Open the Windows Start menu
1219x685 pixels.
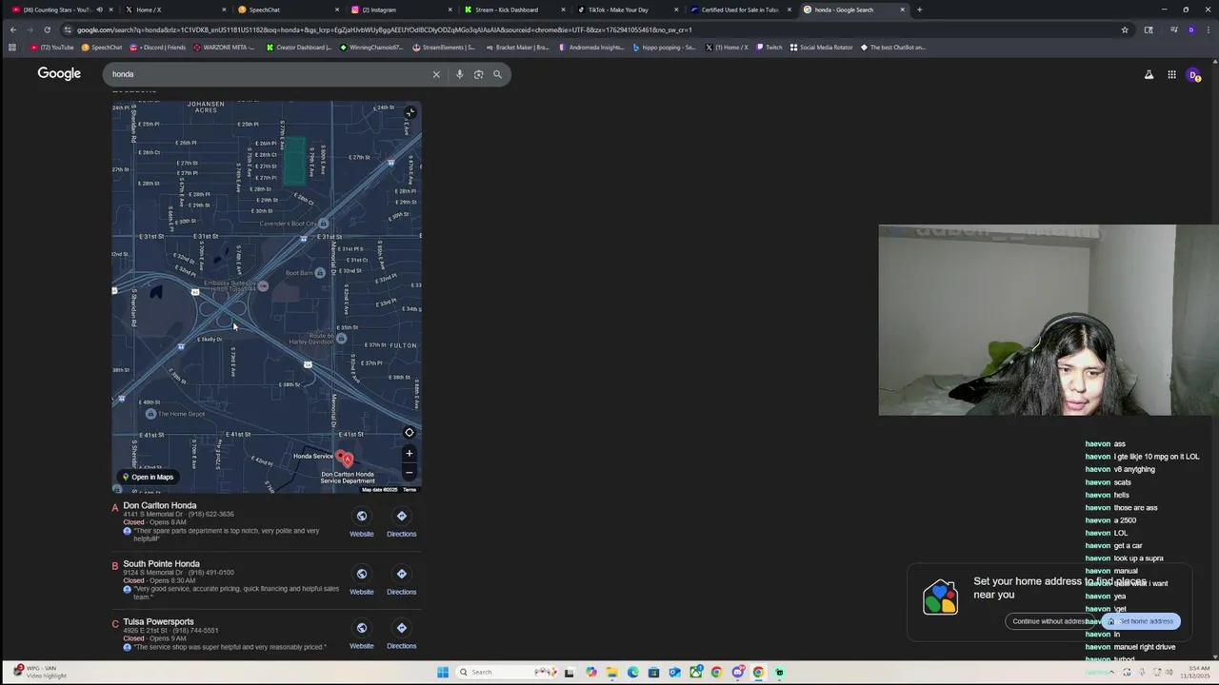(x=443, y=672)
